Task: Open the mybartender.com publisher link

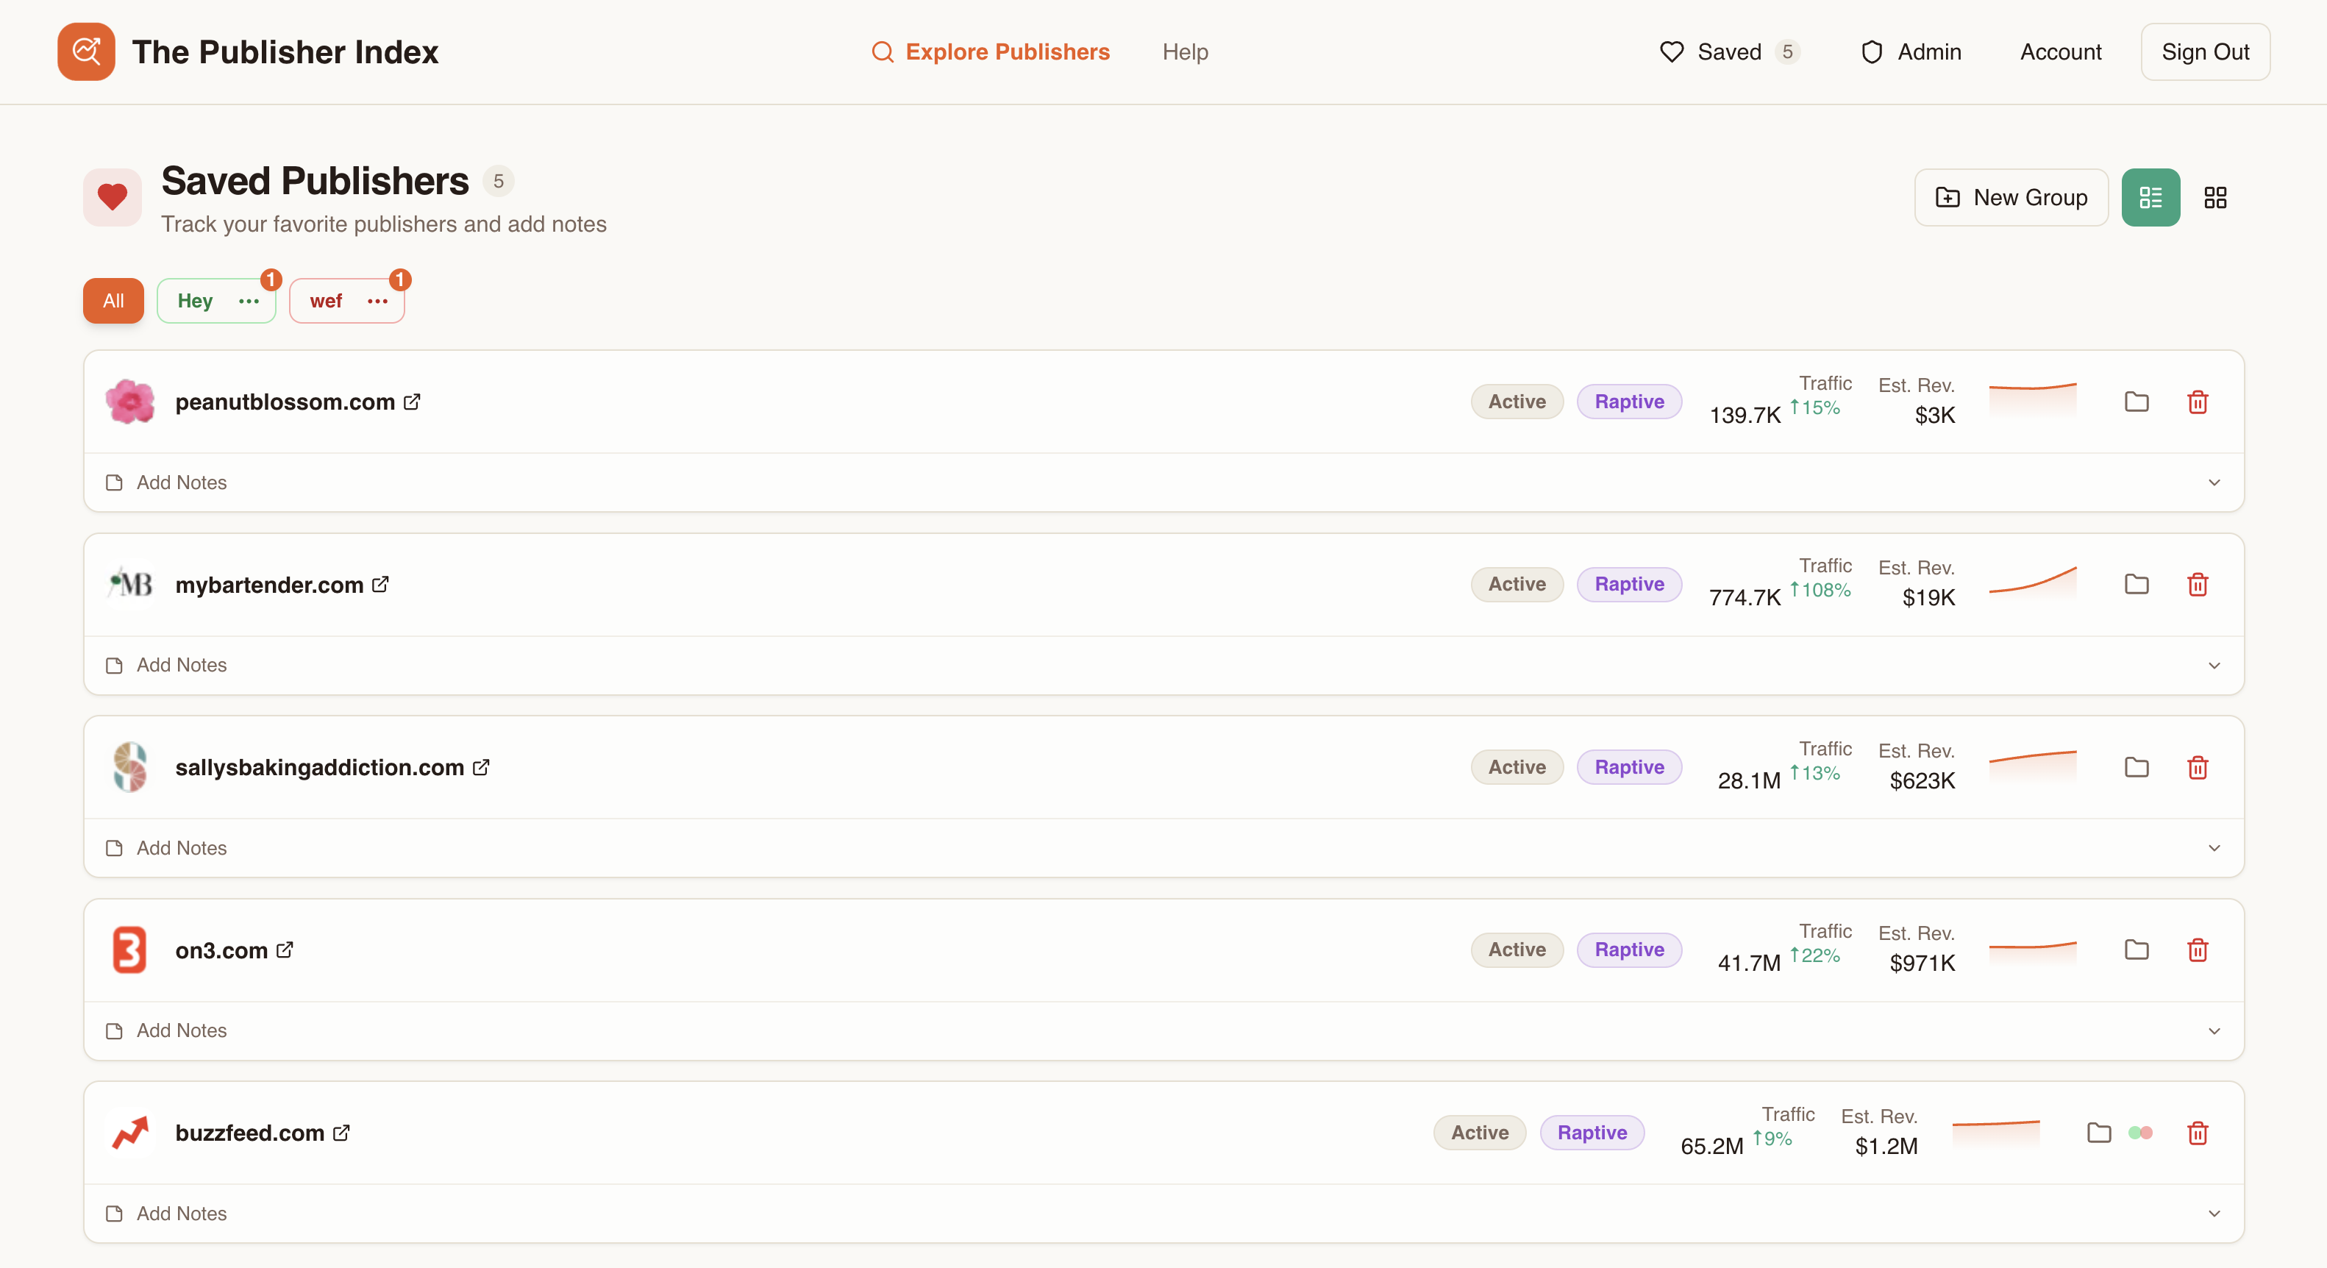Action: point(269,584)
